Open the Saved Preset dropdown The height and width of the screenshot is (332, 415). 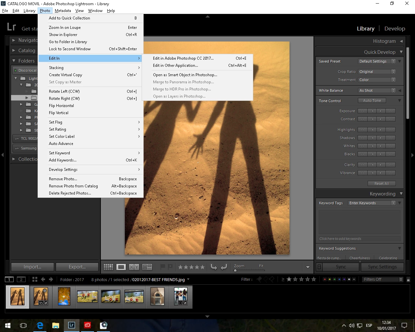coord(377,61)
